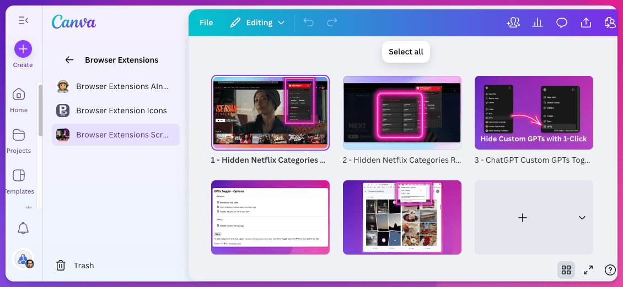The image size is (623, 287).
Task: Click the '1 - Hidden Netflix Categories' title
Action: tap(268, 160)
